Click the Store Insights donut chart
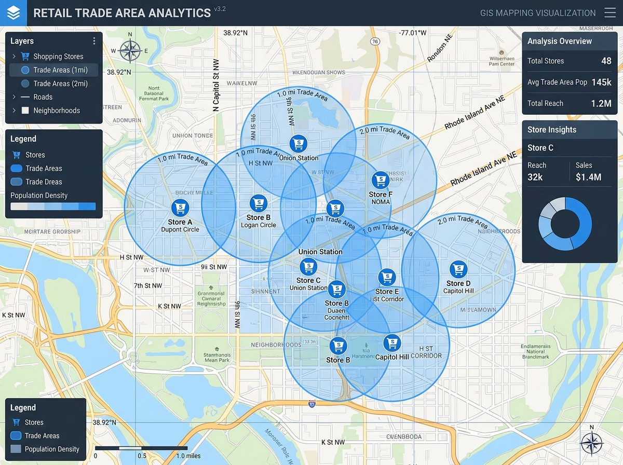 [565, 224]
